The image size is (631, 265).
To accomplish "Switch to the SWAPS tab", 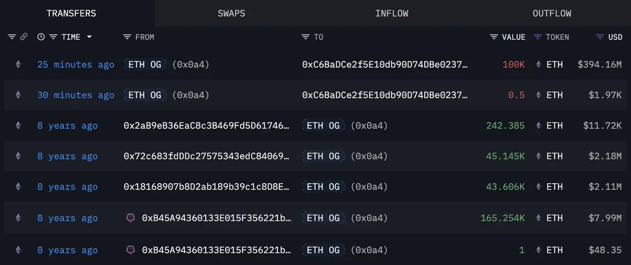I will click(x=232, y=13).
